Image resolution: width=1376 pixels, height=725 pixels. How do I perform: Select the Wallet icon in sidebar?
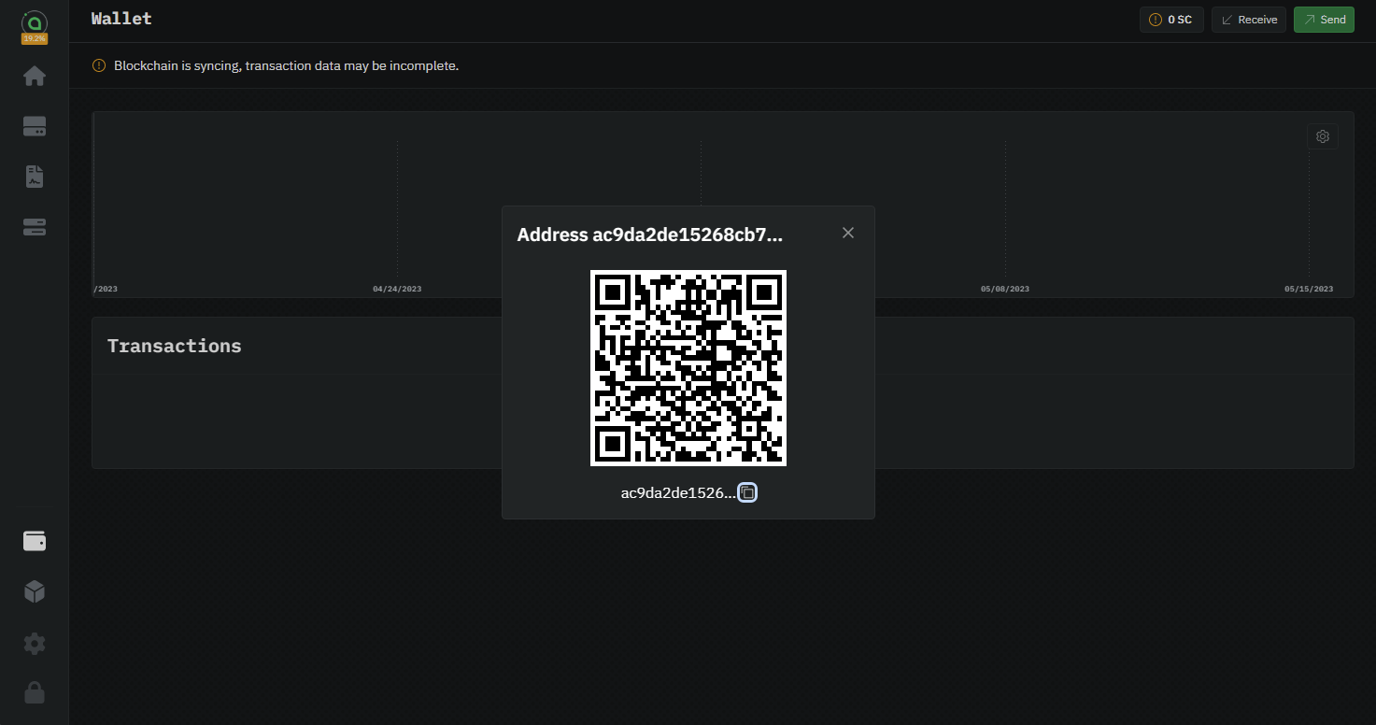tap(35, 541)
